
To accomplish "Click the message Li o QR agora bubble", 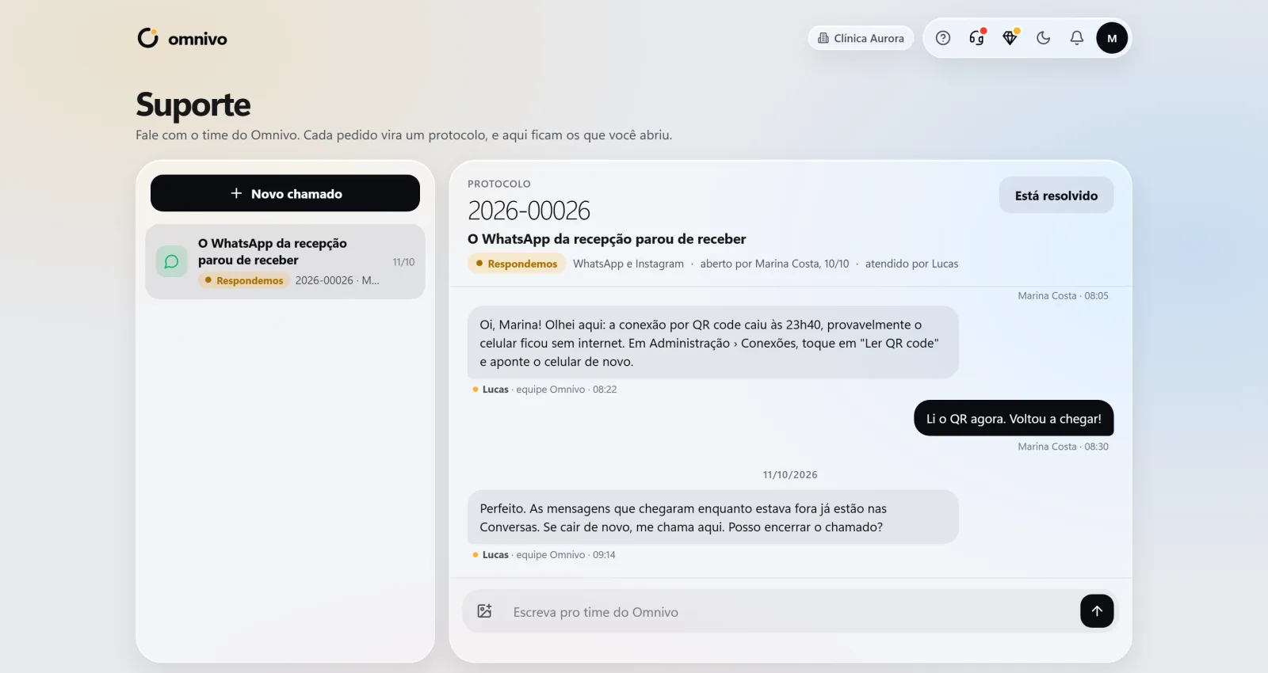I will (1014, 418).
